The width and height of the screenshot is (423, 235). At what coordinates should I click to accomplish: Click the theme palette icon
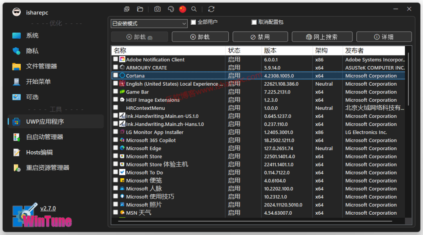(171, 9)
